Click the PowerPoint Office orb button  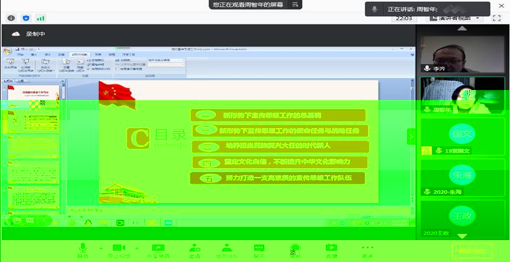(7, 51)
